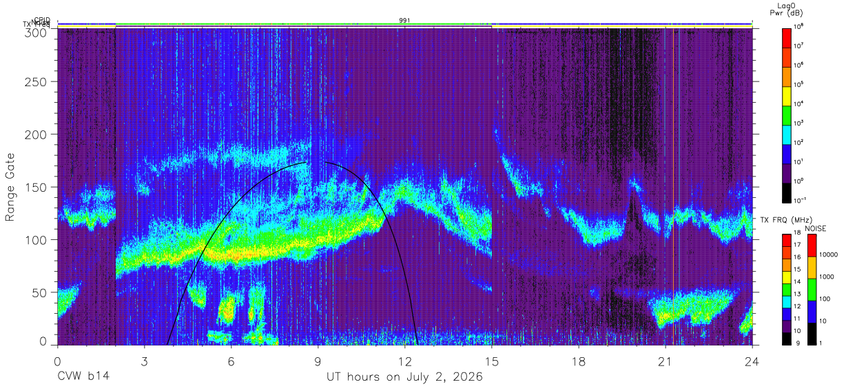
Task: Click the '1000' NOISE colorbar label
Action: click(825, 277)
